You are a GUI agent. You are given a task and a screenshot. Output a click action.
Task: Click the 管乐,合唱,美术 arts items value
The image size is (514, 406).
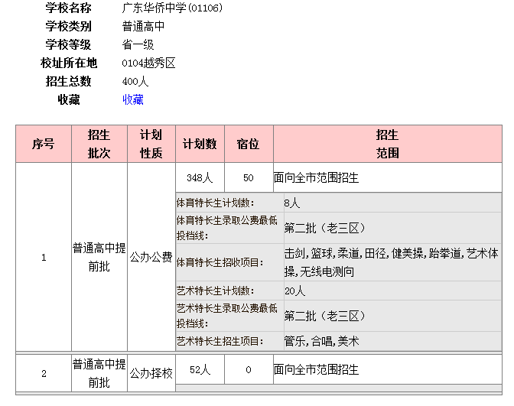321,341
